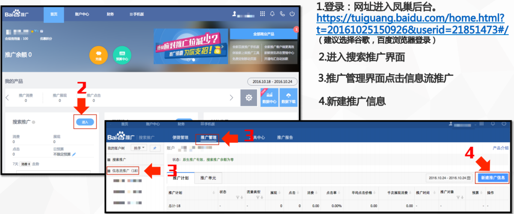This screenshot has height=214, width=514.
Task: Sort by the 预算 column arrow
Action: [481, 193]
